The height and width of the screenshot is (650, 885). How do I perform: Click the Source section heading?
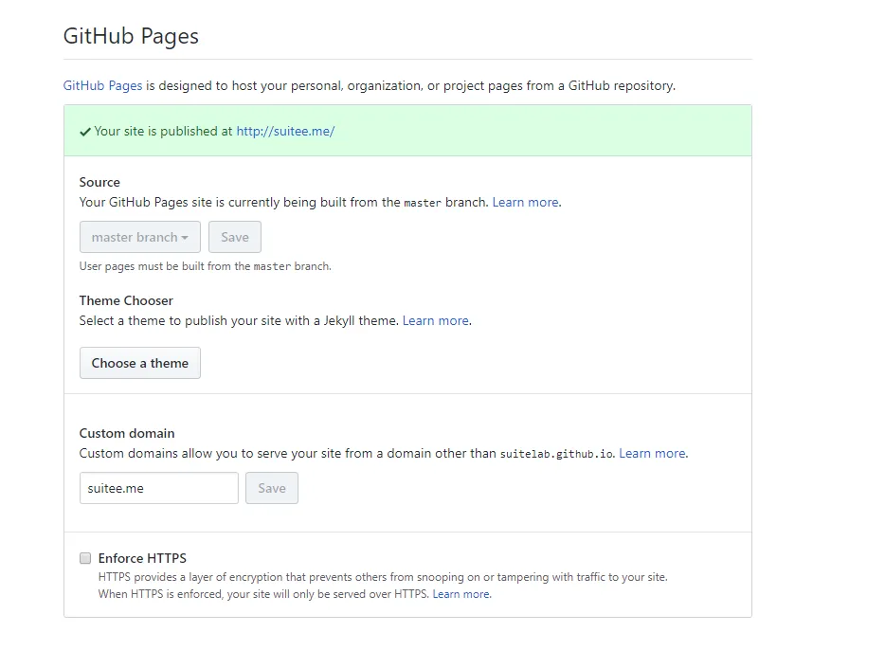[99, 182]
